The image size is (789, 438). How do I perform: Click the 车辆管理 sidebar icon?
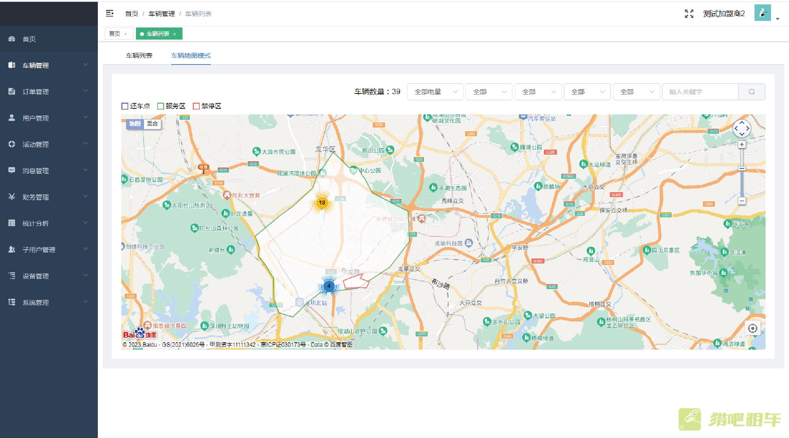[12, 65]
